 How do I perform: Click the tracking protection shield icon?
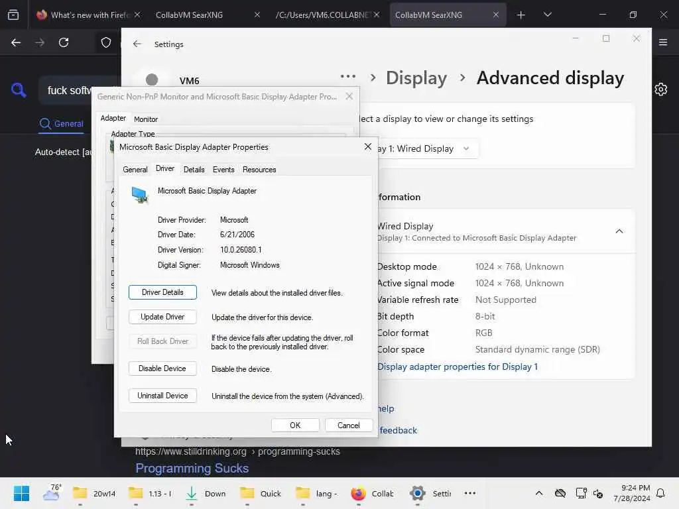pyautogui.click(x=106, y=42)
